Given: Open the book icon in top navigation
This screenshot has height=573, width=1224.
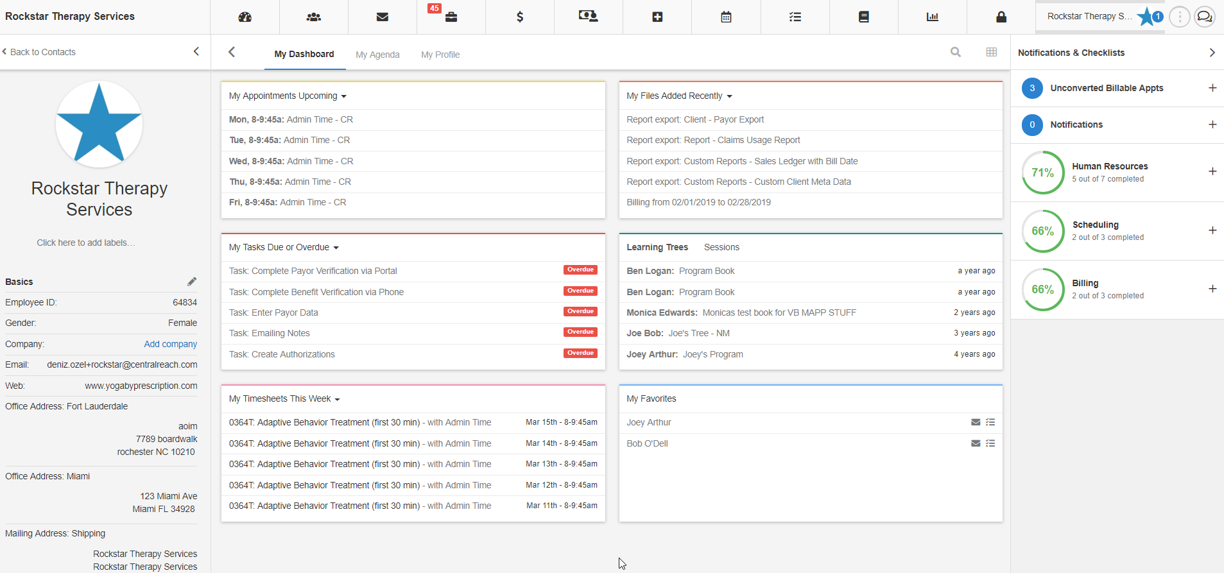Looking at the screenshot, I should point(864,17).
